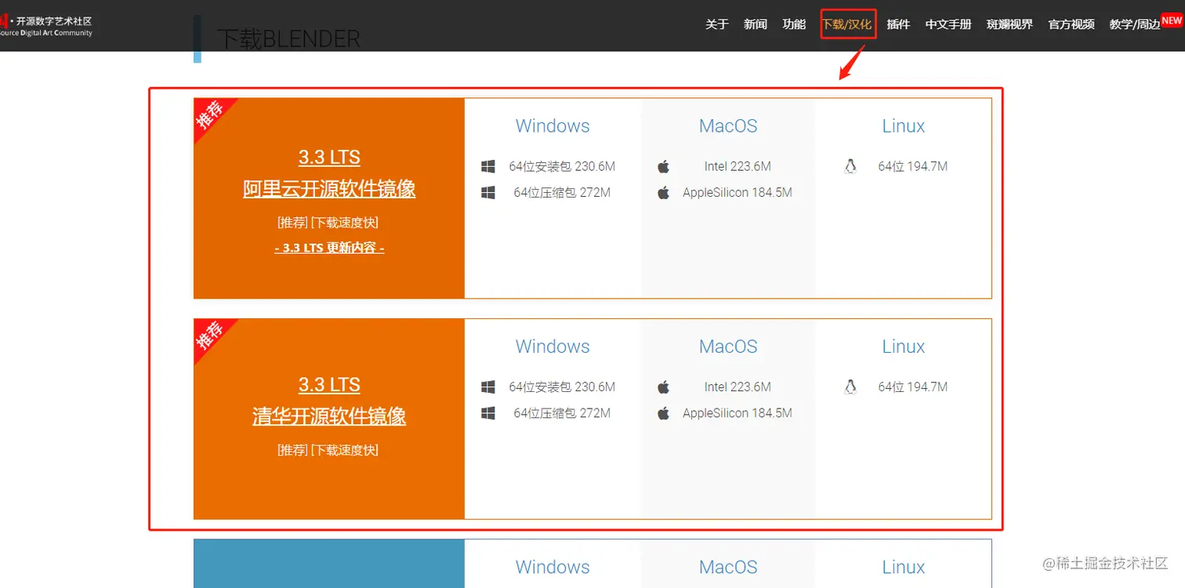Download Aliyun MacOS Intel 223.6M
1185x588 pixels.
click(x=737, y=166)
